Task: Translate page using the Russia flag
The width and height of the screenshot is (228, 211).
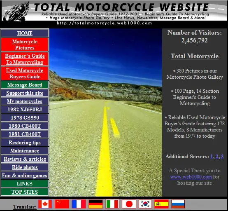Action: coord(178,204)
